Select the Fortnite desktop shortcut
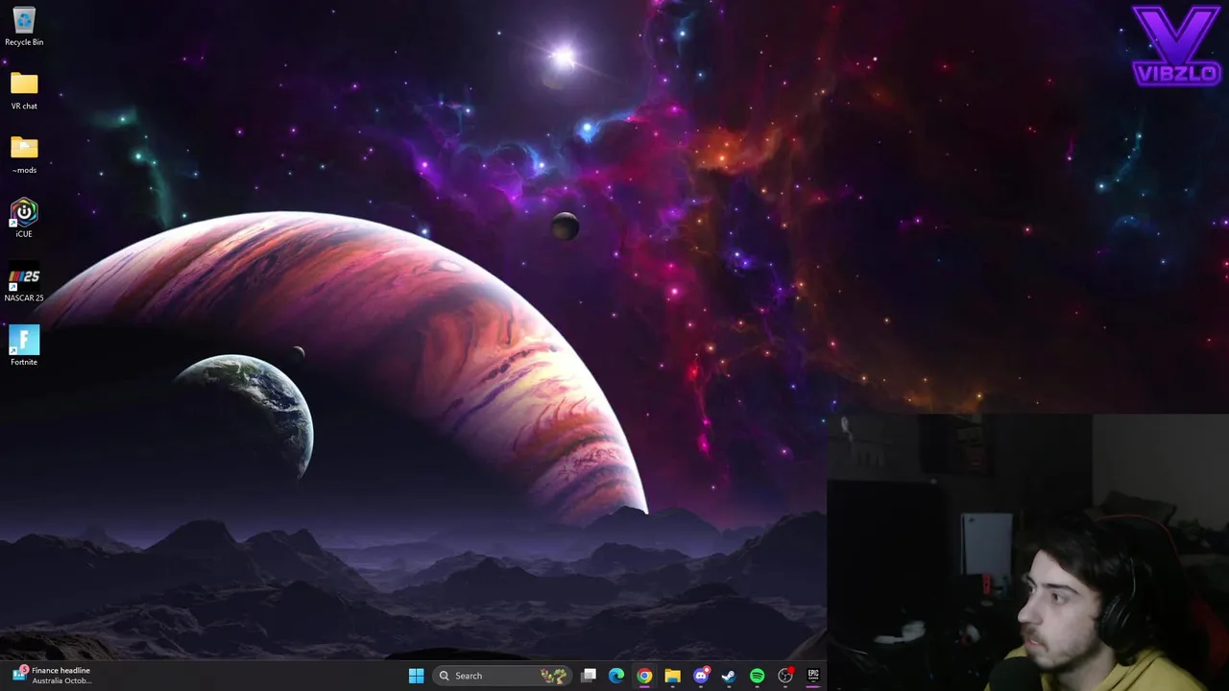Viewport: 1229px width, 691px height. click(x=24, y=346)
